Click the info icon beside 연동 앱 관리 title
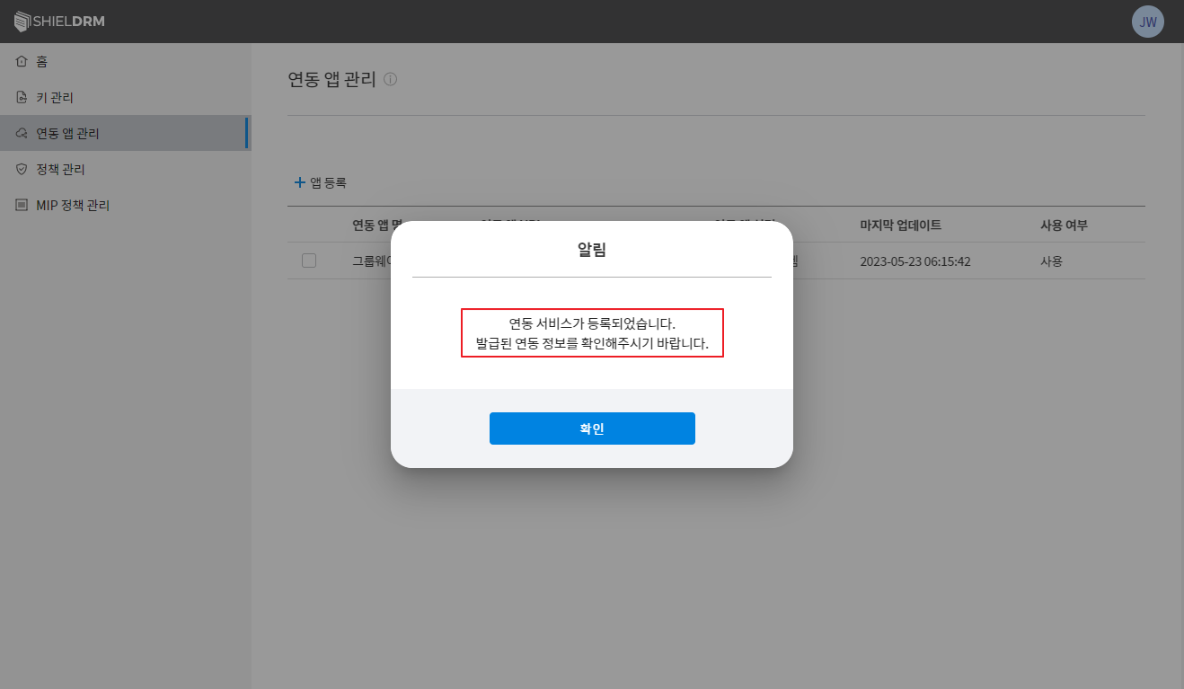Viewport: 1184px width, 689px height. 390,79
